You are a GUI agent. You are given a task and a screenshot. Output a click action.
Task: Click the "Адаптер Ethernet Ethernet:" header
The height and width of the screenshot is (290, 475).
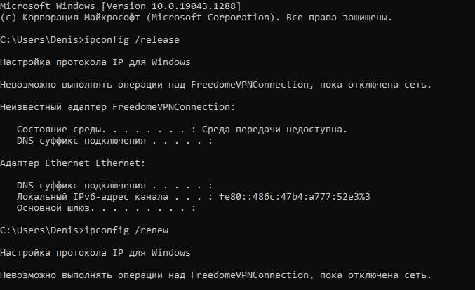(x=73, y=163)
